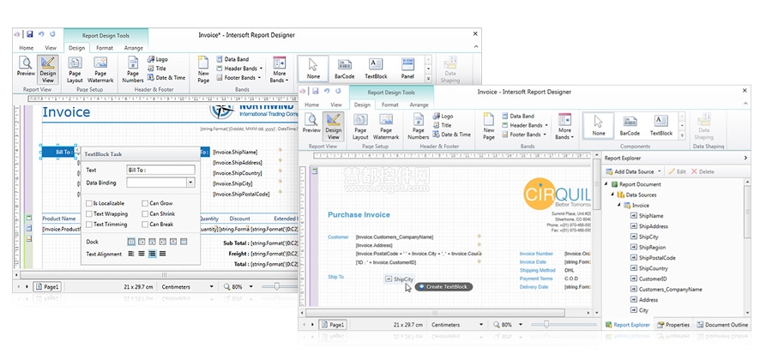Enable the Text Wrapping checkbox
The width and height of the screenshot is (772, 360).
[88, 214]
